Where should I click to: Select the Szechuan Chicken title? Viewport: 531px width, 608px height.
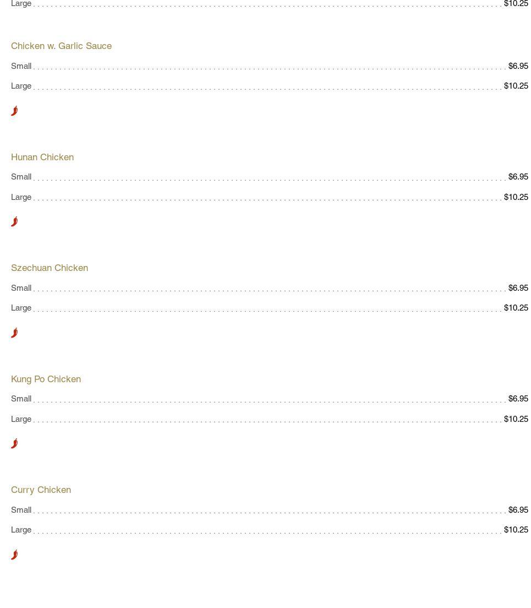click(x=50, y=268)
